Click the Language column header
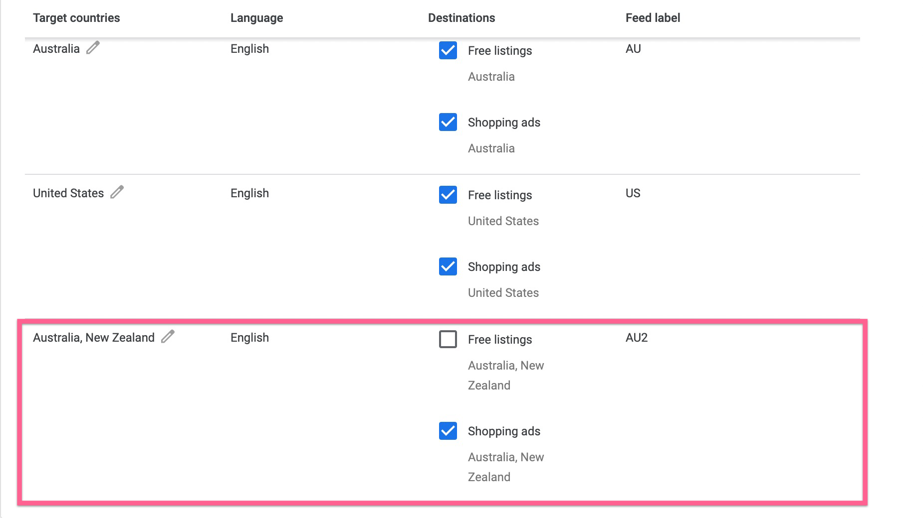923x518 pixels. click(256, 18)
